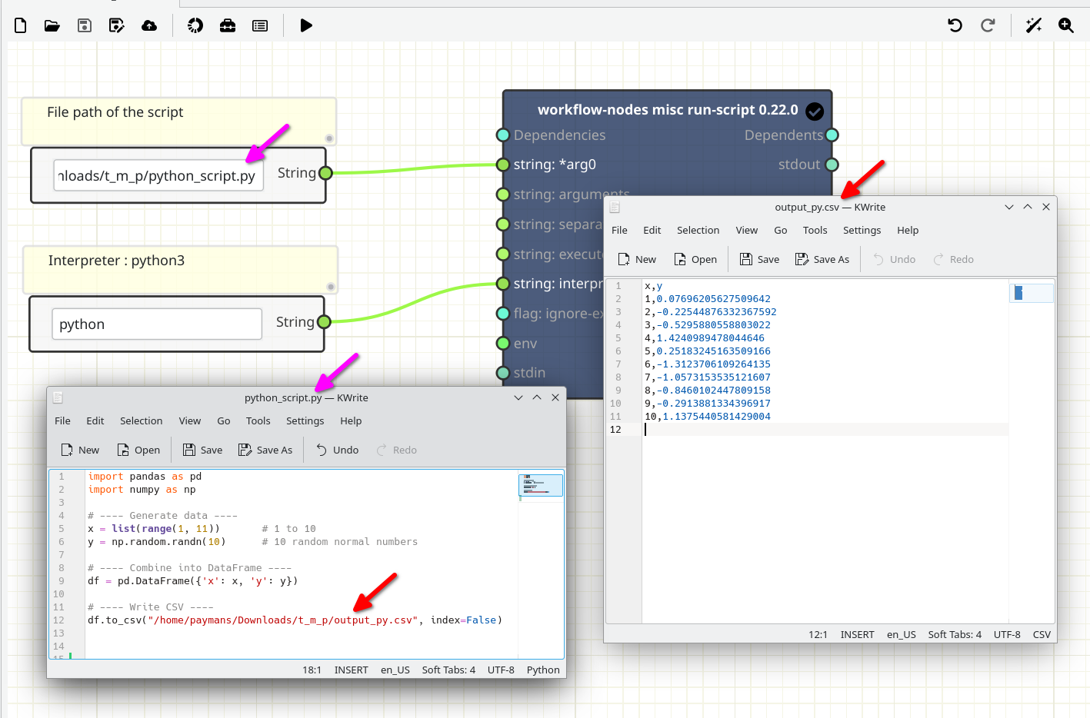Image resolution: width=1090 pixels, height=718 pixels.
Task: Click Save As in python_script.py toolbar
Action: [265, 450]
